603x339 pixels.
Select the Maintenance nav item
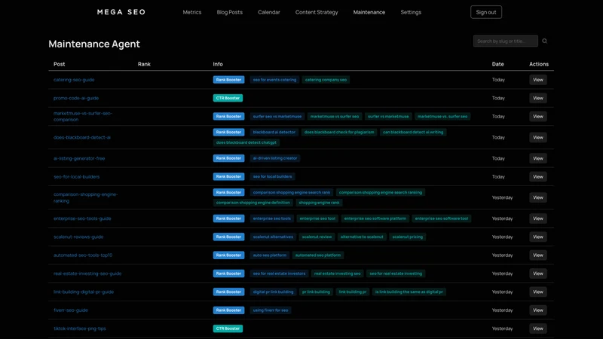pyautogui.click(x=369, y=12)
